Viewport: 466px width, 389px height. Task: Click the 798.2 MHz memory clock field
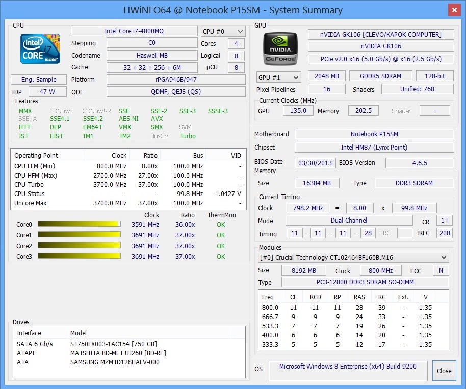coord(307,208)
